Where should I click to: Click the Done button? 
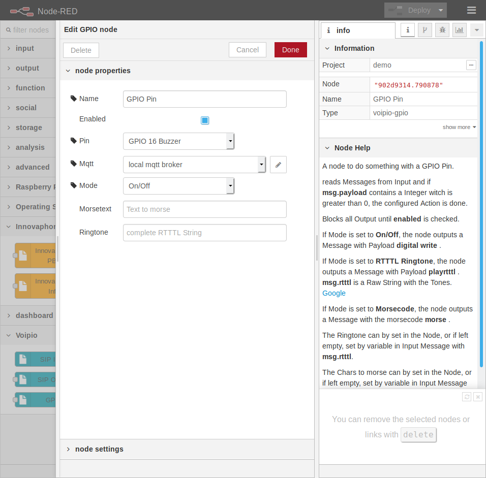click(291, 50)
